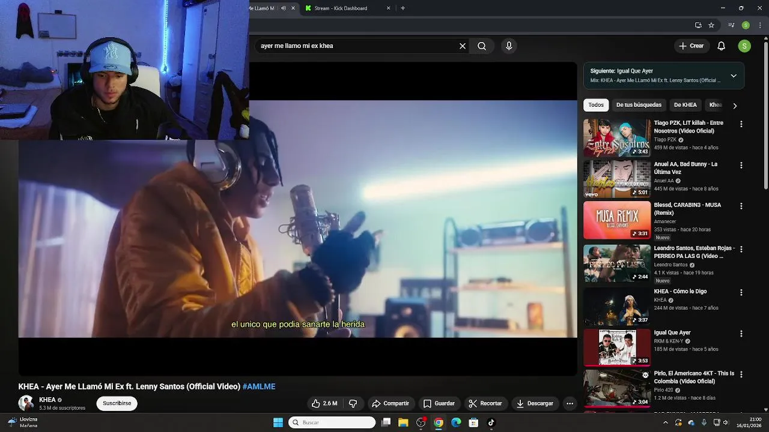
Task: Close the Kick Dashboard tab
Action: [388, 8]
